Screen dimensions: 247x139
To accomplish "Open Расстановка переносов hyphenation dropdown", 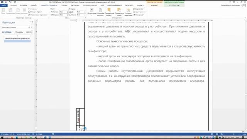I will tap(38, 15).
